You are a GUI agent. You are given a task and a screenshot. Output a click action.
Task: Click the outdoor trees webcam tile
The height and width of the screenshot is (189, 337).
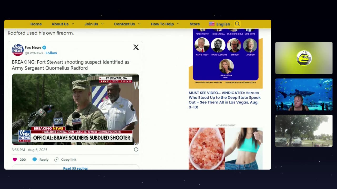point(304,131)
